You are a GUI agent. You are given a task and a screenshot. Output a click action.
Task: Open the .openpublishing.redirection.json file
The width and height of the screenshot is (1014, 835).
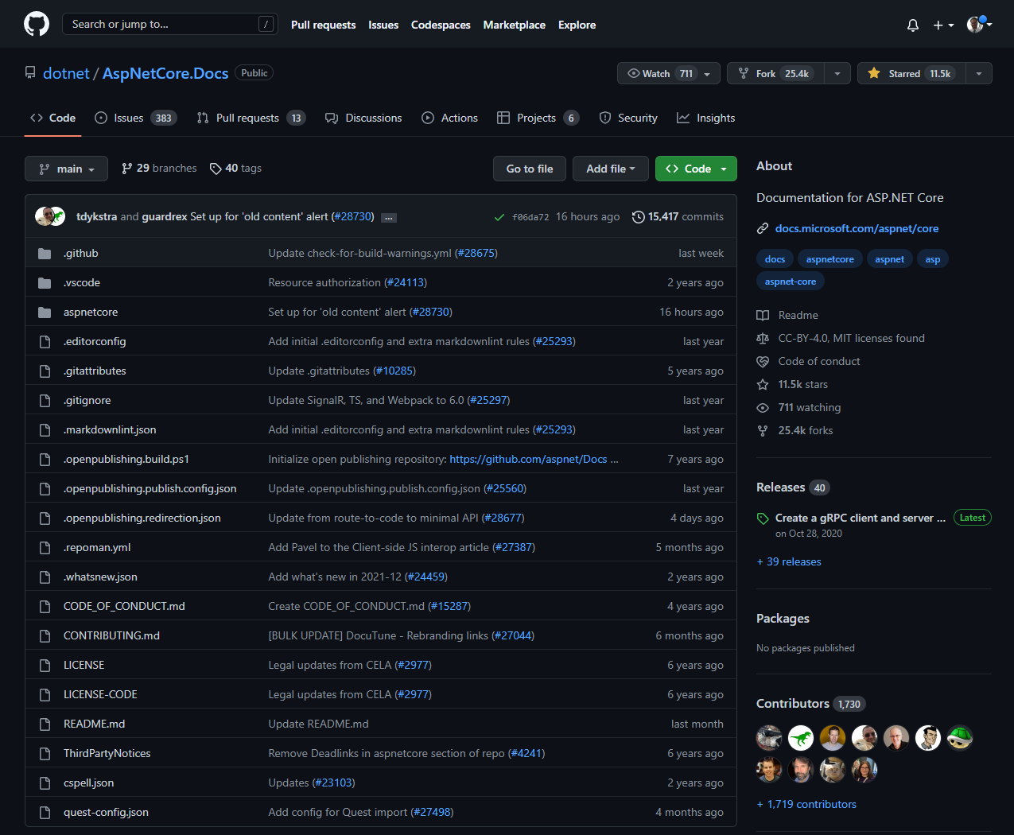click(x=142, y=518)
